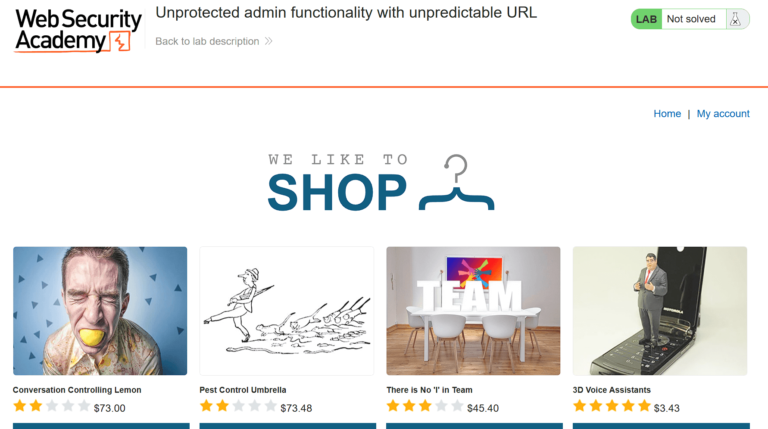Click the green LAB badge
Image resolution: width=768 pixels, height=429 pixels.
tap(646, 19)
